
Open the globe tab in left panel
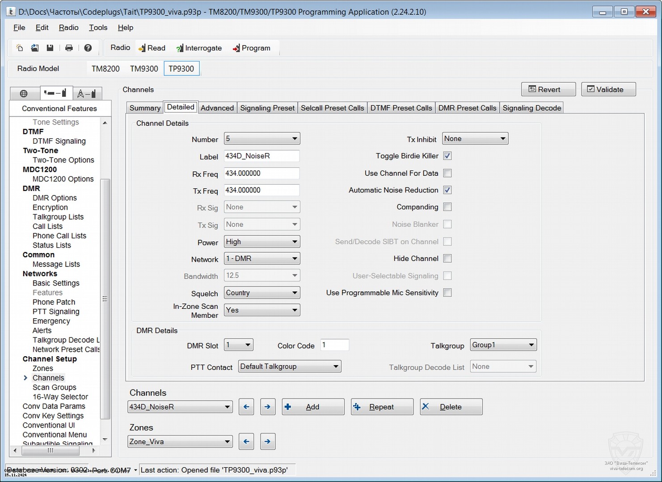click(x=24, y=93)
